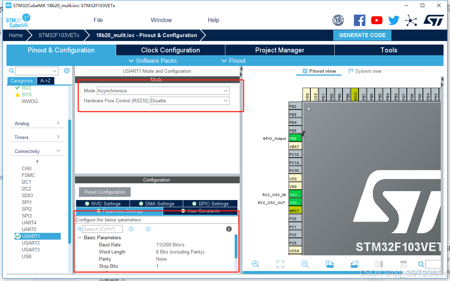Sort the connectivity list with arrows
Screen dimensions: 450x281
37,162
